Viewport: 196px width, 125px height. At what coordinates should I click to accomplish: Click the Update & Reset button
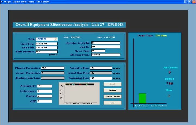click(x=112, y=97)
